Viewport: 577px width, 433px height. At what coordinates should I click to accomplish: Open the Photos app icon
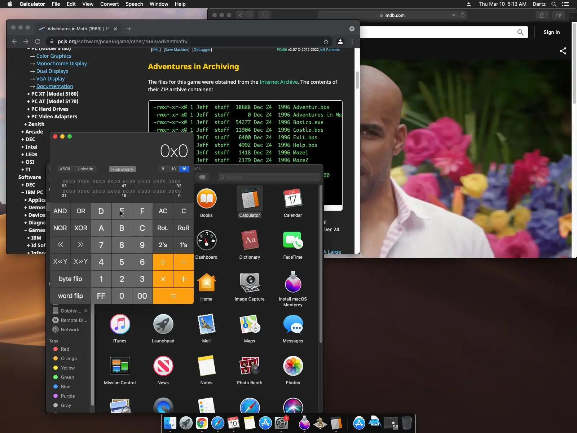click(293, 366)
